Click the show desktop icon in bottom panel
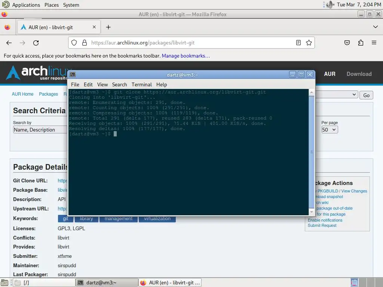 coord(4,283)
